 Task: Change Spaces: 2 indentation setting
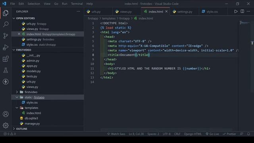tap(153, 134)
